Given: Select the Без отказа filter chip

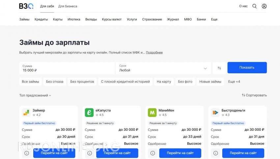Looking at the screenshot, I should 55,81.
